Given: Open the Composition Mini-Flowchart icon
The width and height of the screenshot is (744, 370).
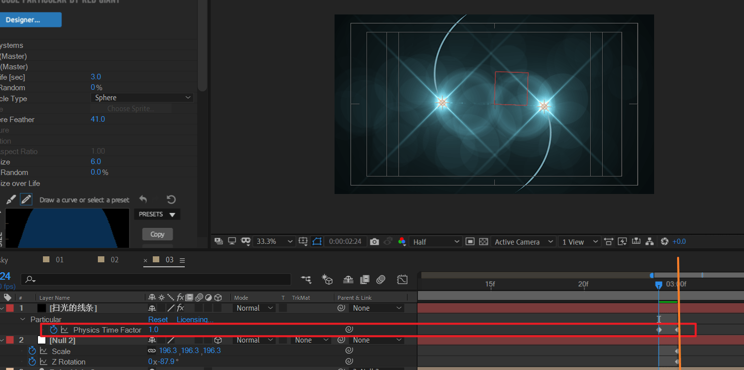Looking at the screenshot, I should (306, 279).
